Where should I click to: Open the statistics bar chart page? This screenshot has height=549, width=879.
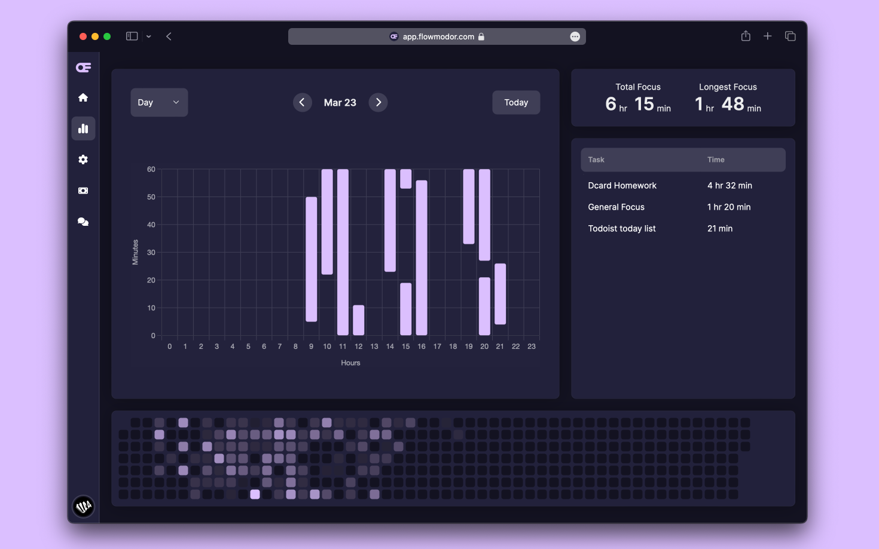(x=83, y=128)
